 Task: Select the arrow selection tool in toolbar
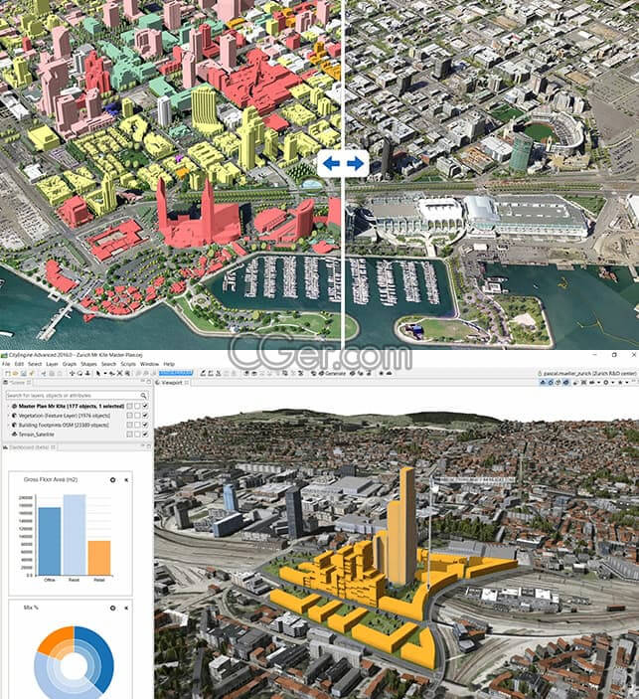click(96, 373)
